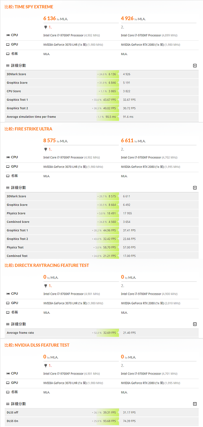Click the trophy icon in DirectX Raytracing section
Image resolution: width=203 pixels, height=427 pixels.
[46, 286]
